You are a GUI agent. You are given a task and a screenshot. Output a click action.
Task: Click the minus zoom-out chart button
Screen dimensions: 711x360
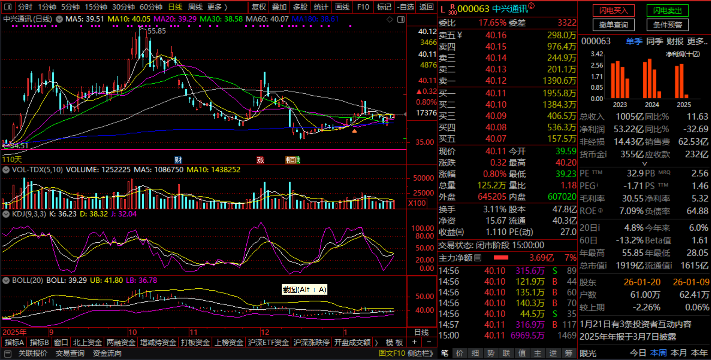(x=429, y=342)
